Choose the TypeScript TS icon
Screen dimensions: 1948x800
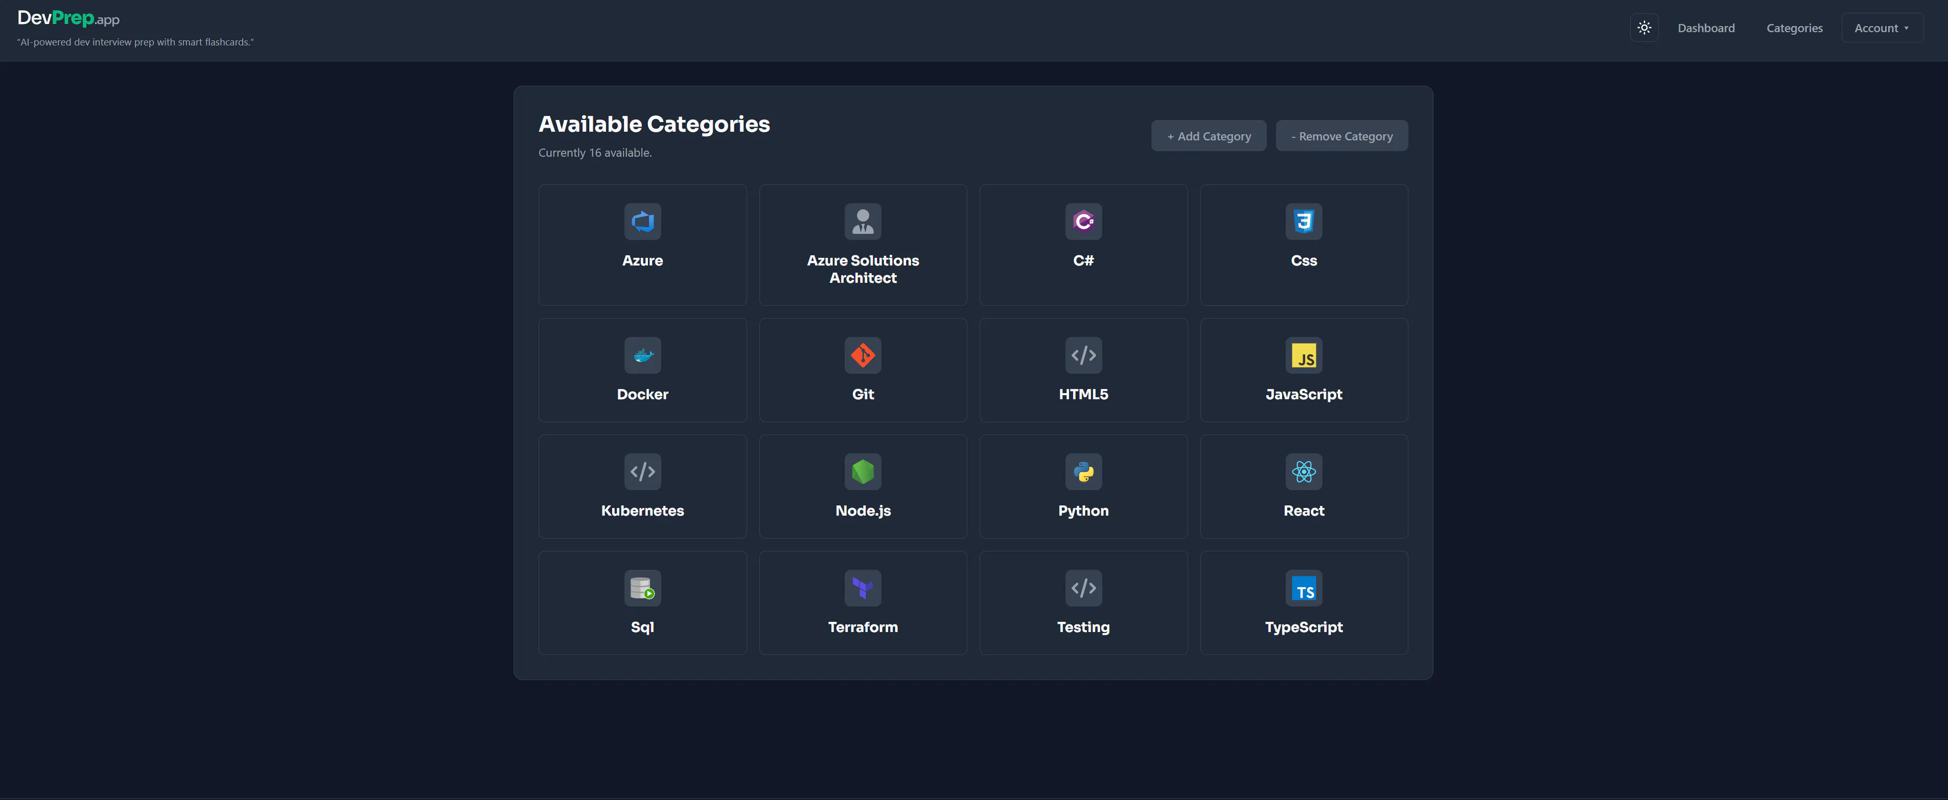coord(1304,588)
